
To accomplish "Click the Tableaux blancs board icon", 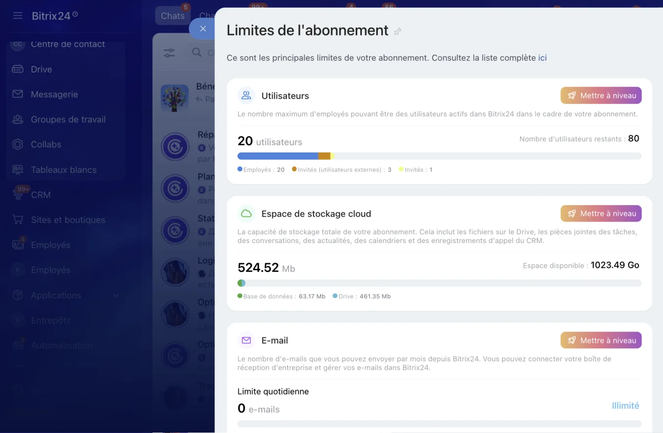I will (18, 169).
